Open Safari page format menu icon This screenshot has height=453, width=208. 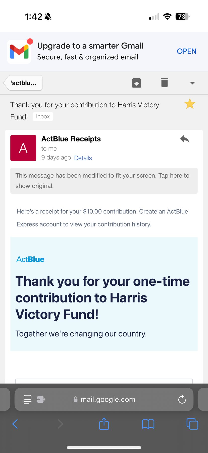tap(27, 399)
